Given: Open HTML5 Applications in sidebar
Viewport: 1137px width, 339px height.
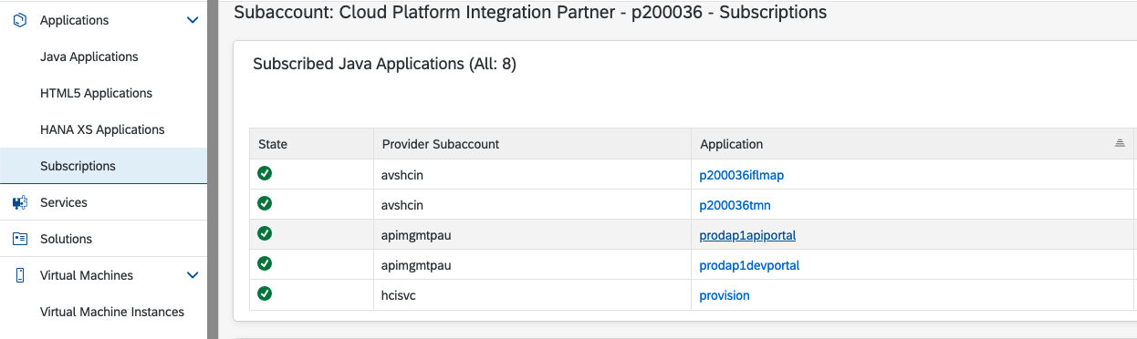Looking at the screenshot, I should (x=97, y=93).
